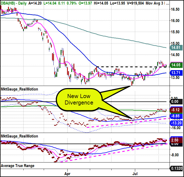The width and height of the screenshot is (184, 177).
Task: Click the 15.50 price axis label
Action: pos(175,32)
